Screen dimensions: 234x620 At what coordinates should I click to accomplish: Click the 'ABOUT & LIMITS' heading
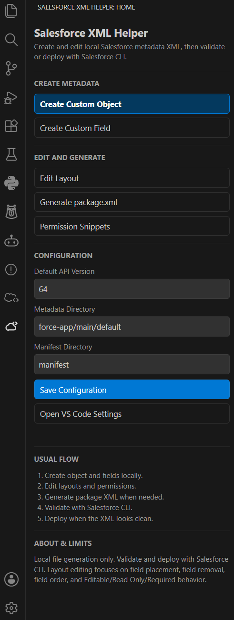[x=63, y=544]
